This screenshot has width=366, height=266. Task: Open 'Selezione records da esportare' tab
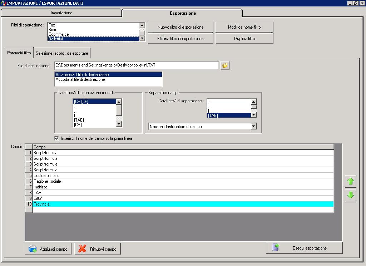pos(62,53)
